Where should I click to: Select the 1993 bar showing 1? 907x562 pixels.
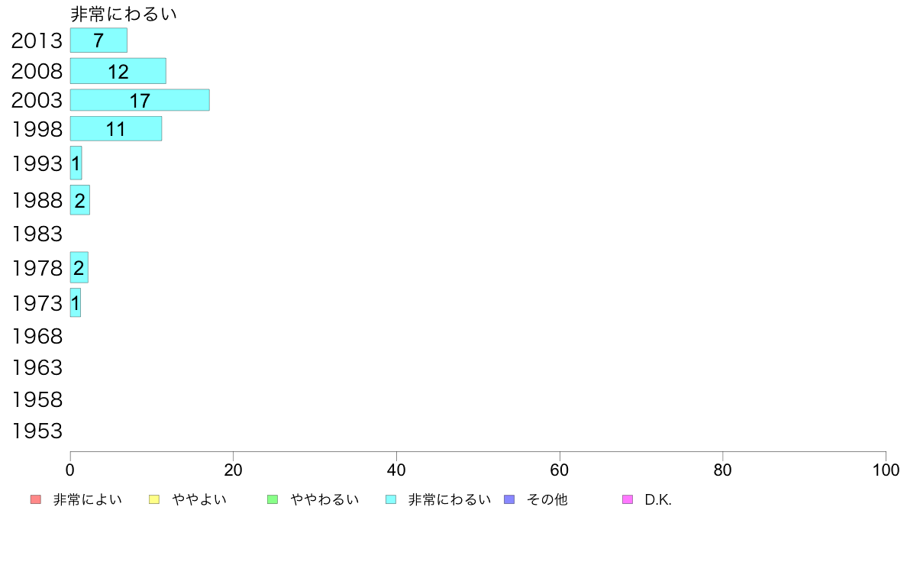point(76,163)
